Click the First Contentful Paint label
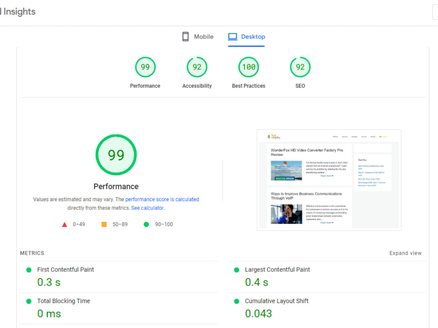Viewport: 438px width, 328px height. (65, 269)
